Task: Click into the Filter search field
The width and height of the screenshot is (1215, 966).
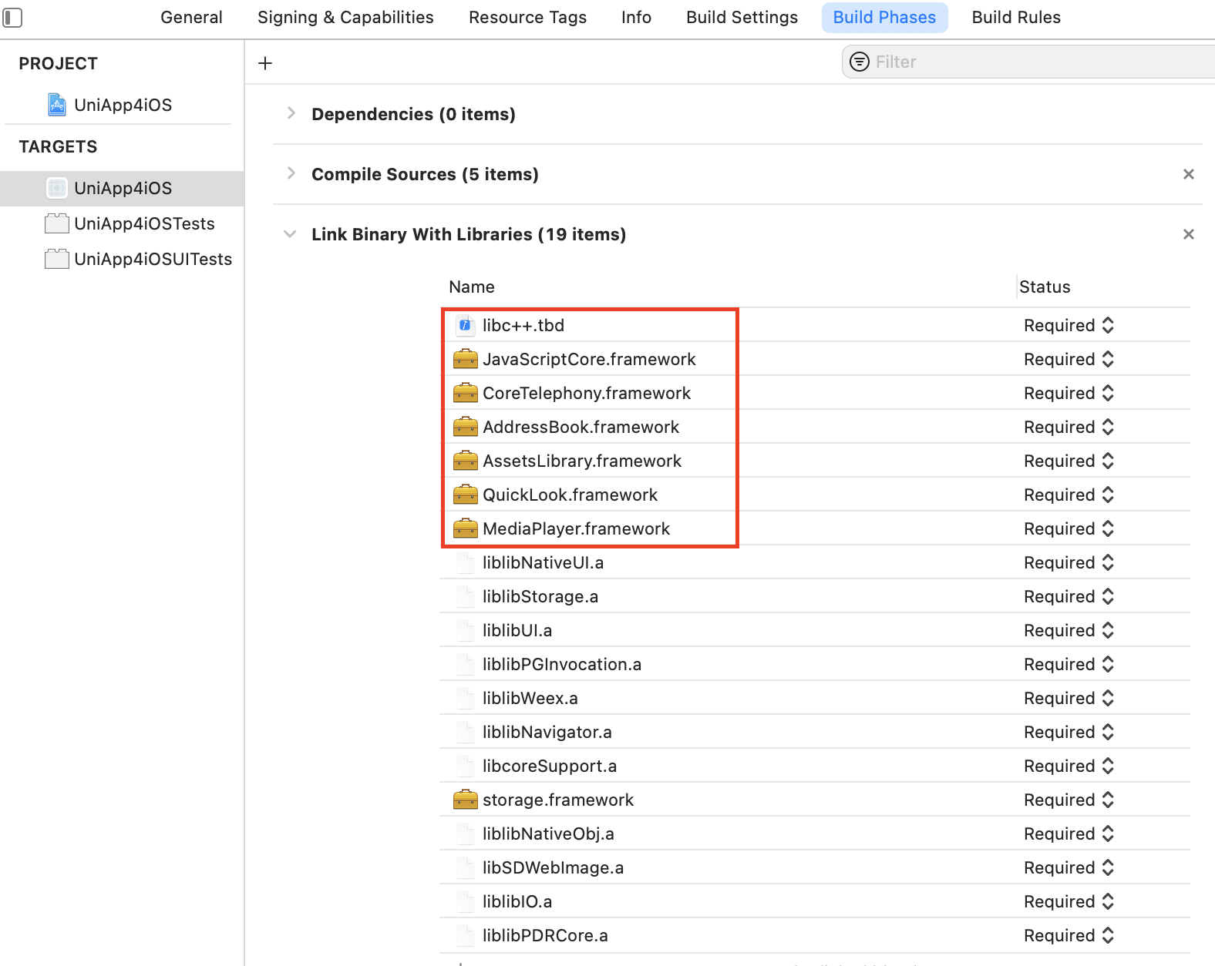Action: pos(1028,62)
